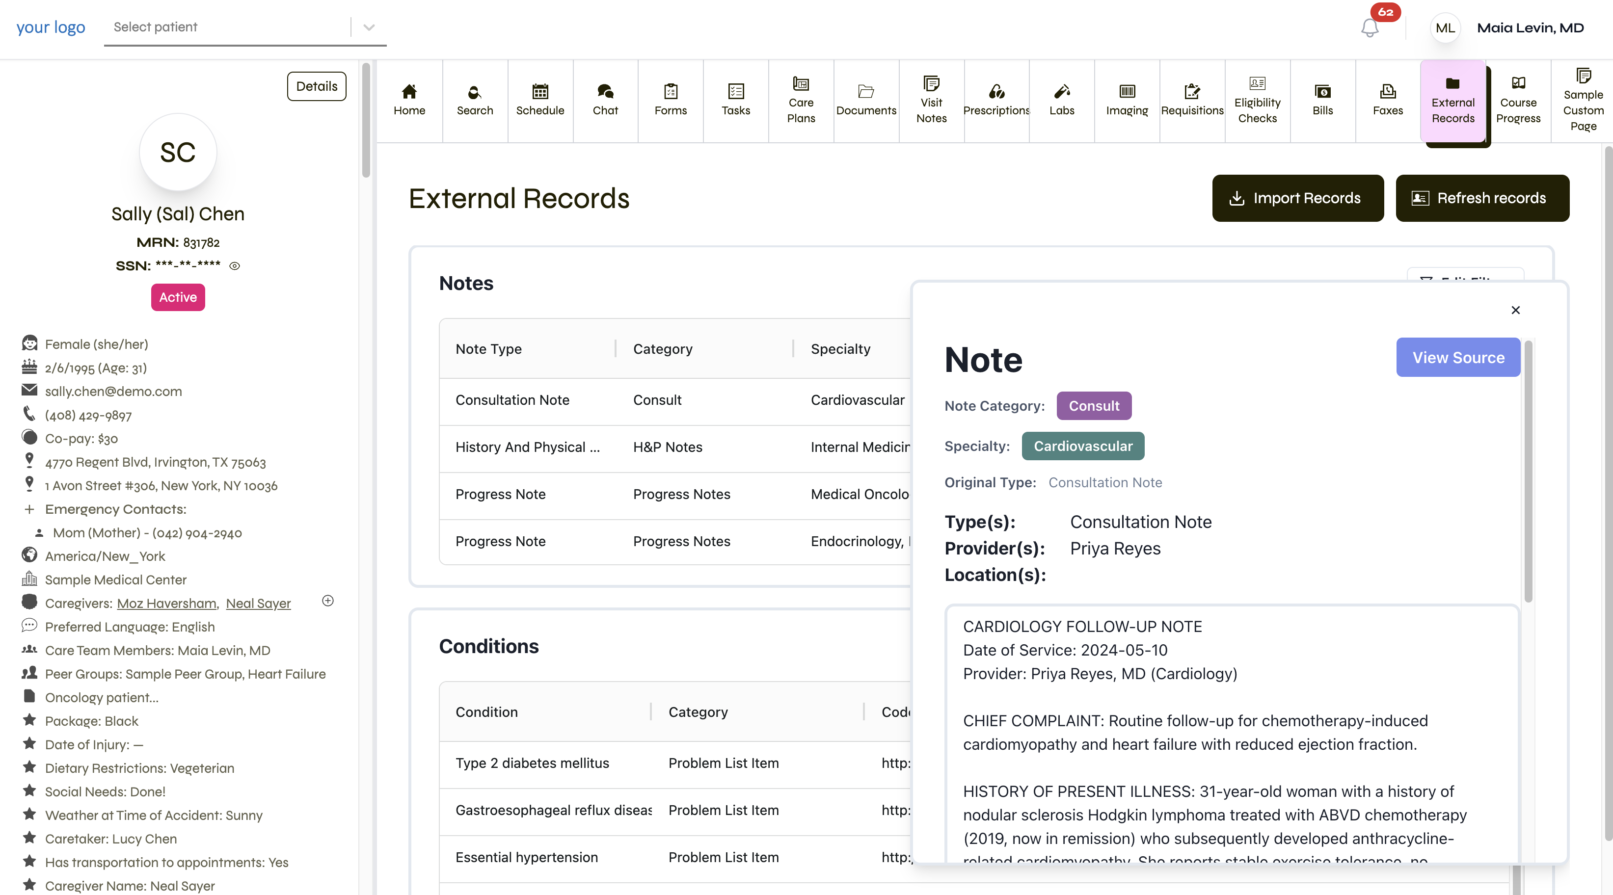This screenshot has height=895, width=1613.
Task: Select the Essential hypertension condition row
Action: click(675, 857)
